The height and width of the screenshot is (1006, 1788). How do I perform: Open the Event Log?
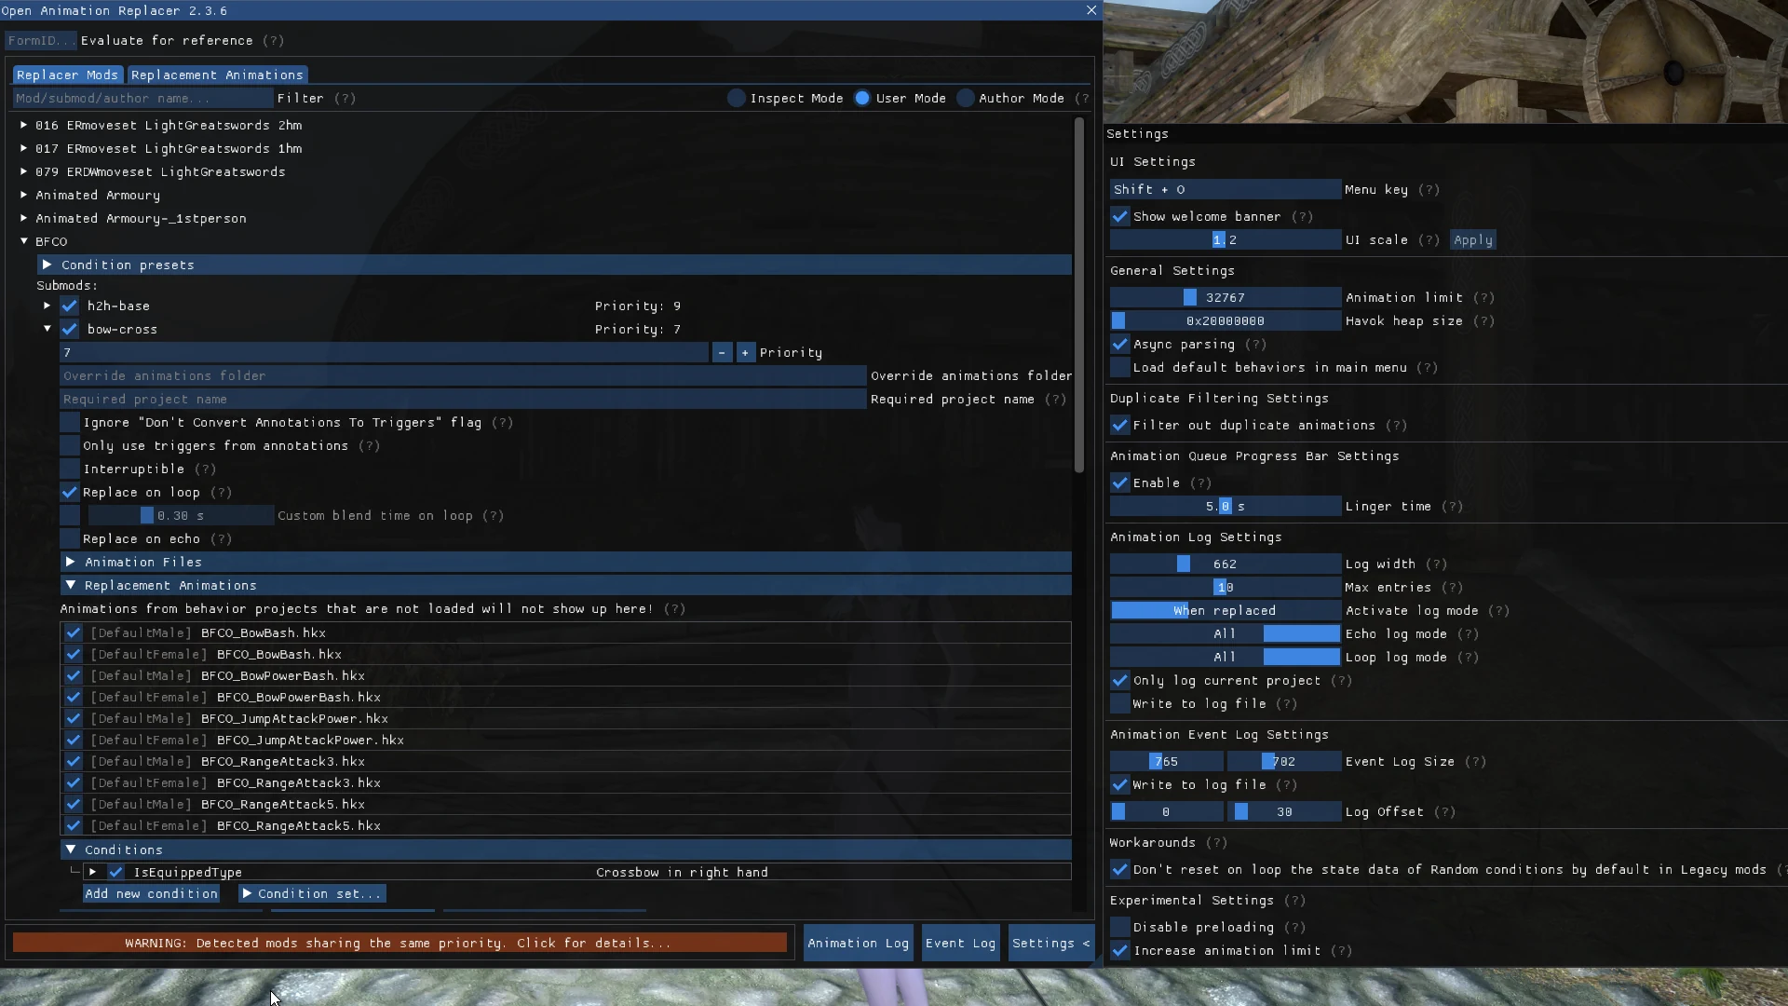pyautogui.click(x=960, y=944)
